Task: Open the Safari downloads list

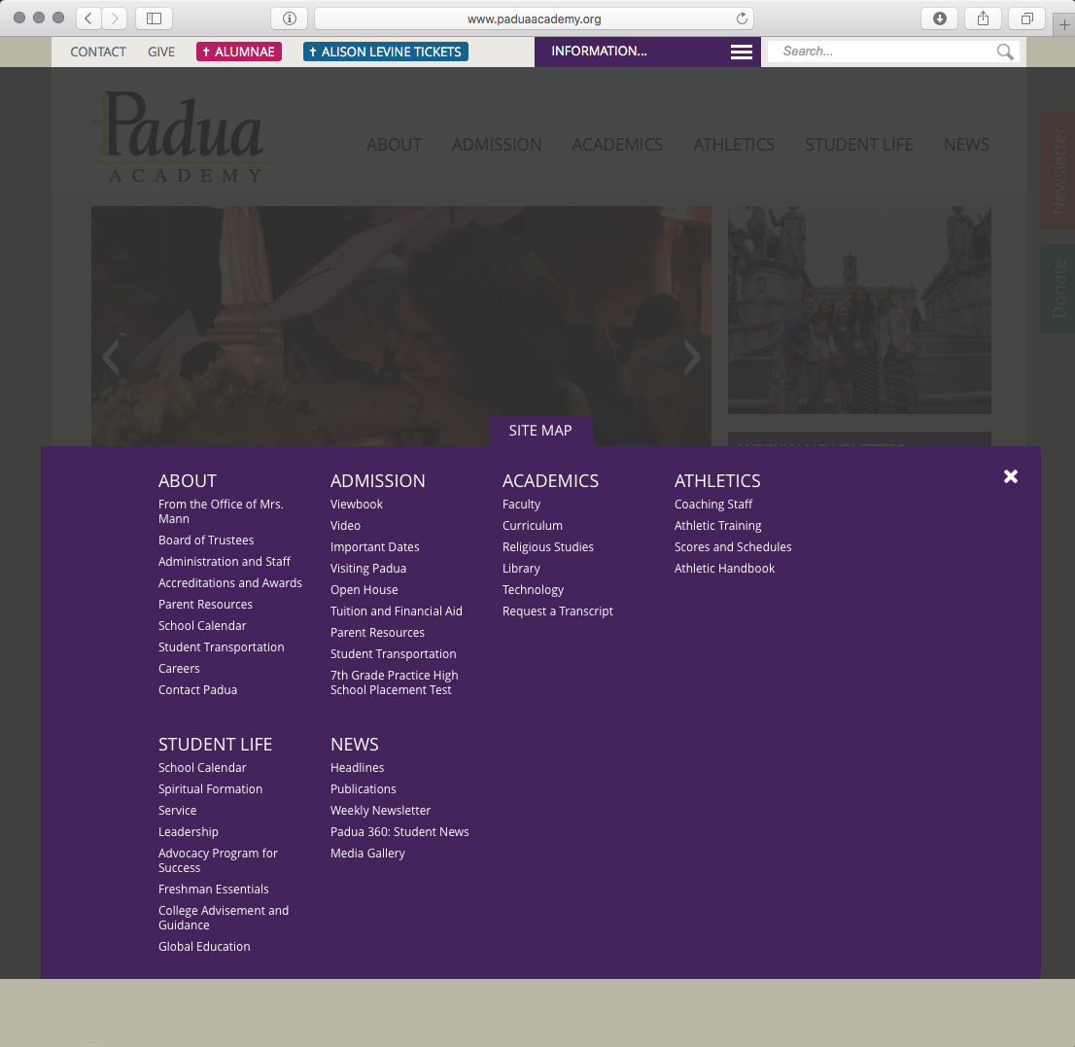Action: tap(939, 18)
